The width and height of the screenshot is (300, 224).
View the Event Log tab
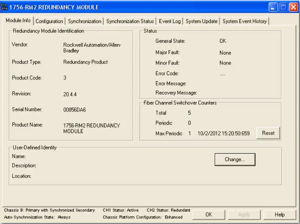[170, 21]
